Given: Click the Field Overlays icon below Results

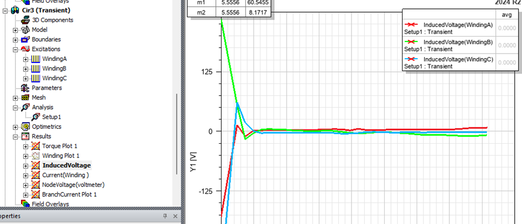Looking at the screenshot, I should (x=25, y=204).
